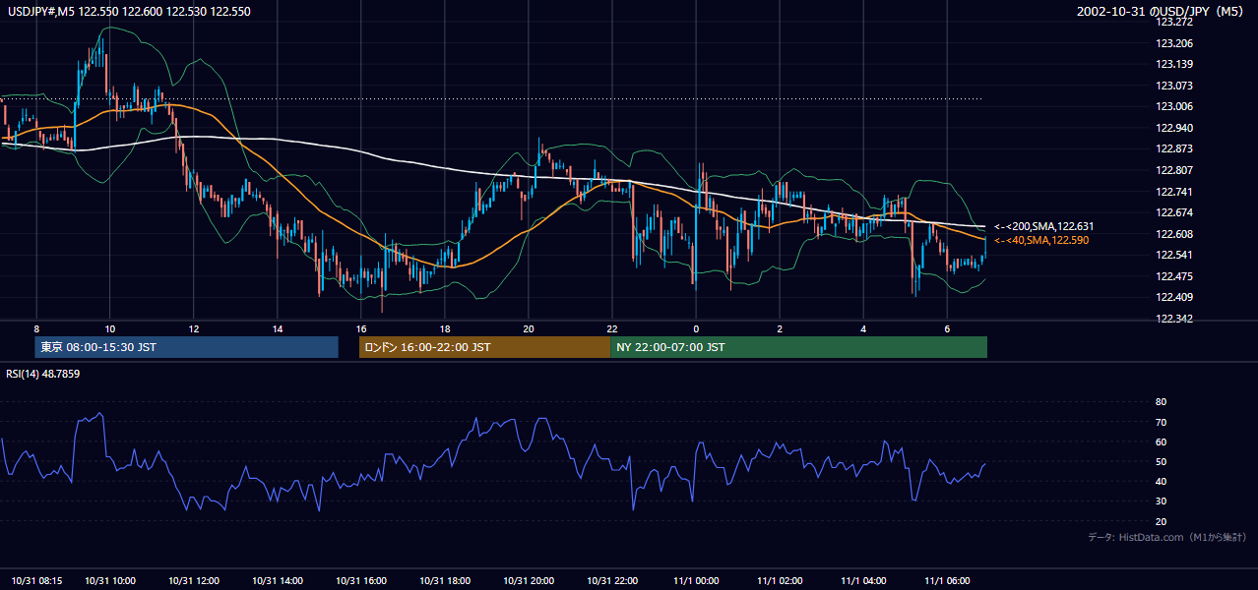Click price axis value 122.475

tap(1173, 276)
